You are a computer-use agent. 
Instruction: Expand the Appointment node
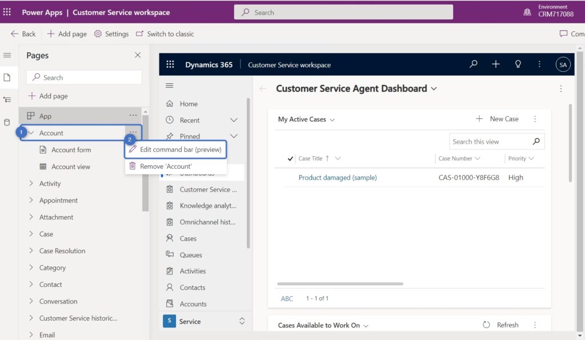[x=31, y=200]
